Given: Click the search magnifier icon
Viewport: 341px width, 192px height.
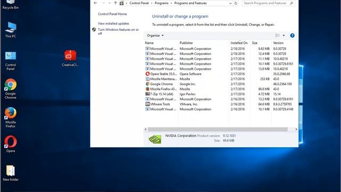Looking at the screenshot, I should point(291,3).
